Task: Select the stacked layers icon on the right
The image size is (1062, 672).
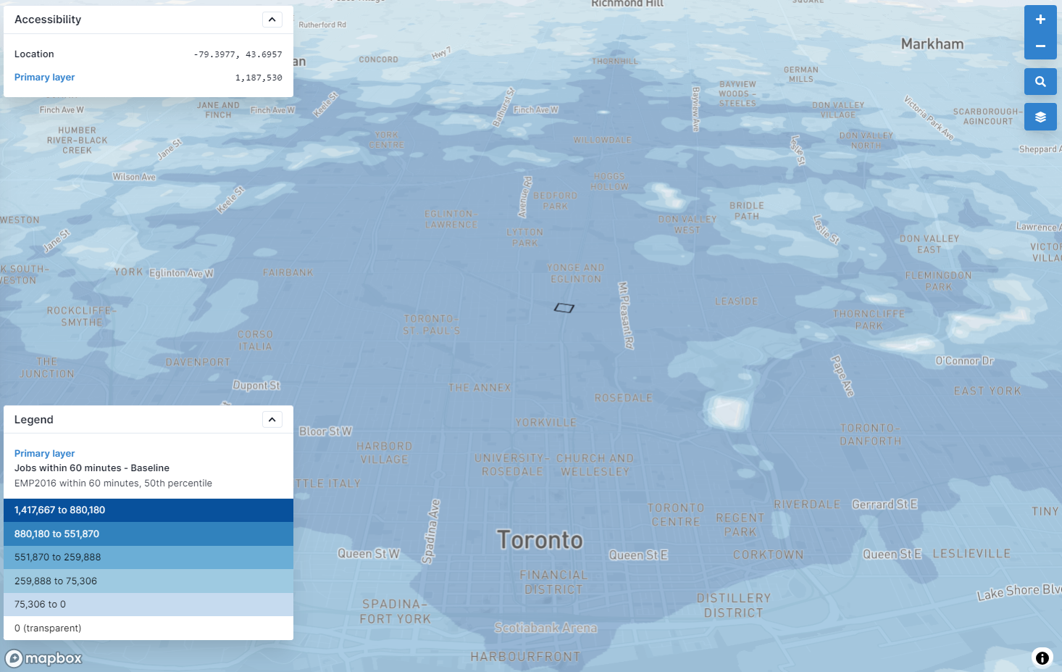Action: 1040,117
